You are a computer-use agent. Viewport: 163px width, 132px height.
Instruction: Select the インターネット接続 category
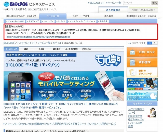15,21
